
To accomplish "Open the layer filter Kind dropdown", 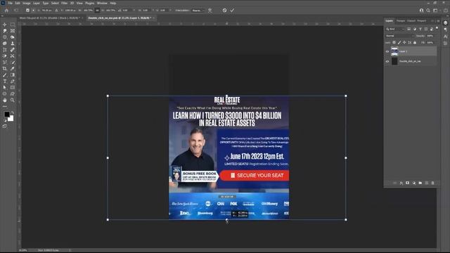I will 395,29.
